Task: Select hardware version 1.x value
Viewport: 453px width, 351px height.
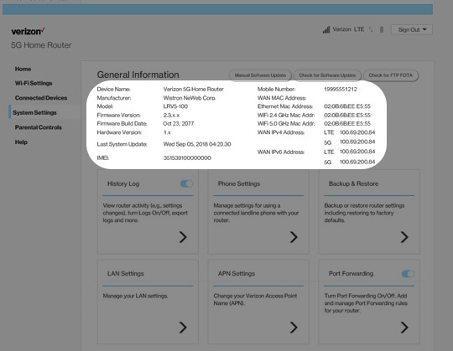Action: pyautogui.click(x=167, y=132)
